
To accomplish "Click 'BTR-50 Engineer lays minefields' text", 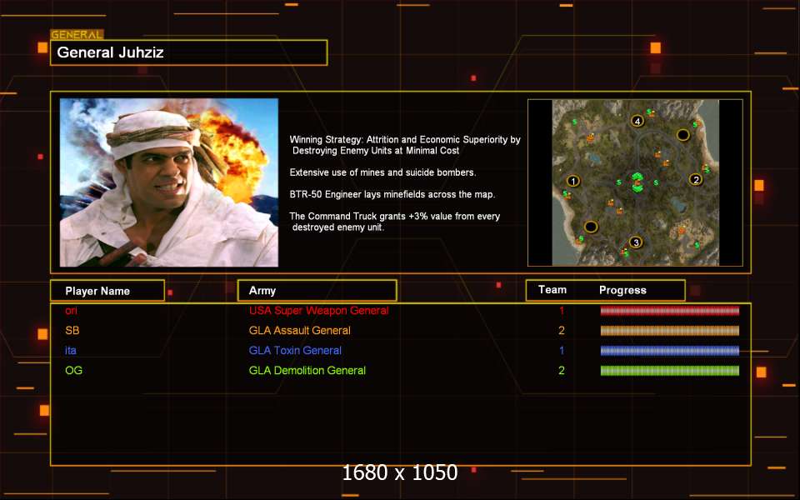I will [392, 194].
